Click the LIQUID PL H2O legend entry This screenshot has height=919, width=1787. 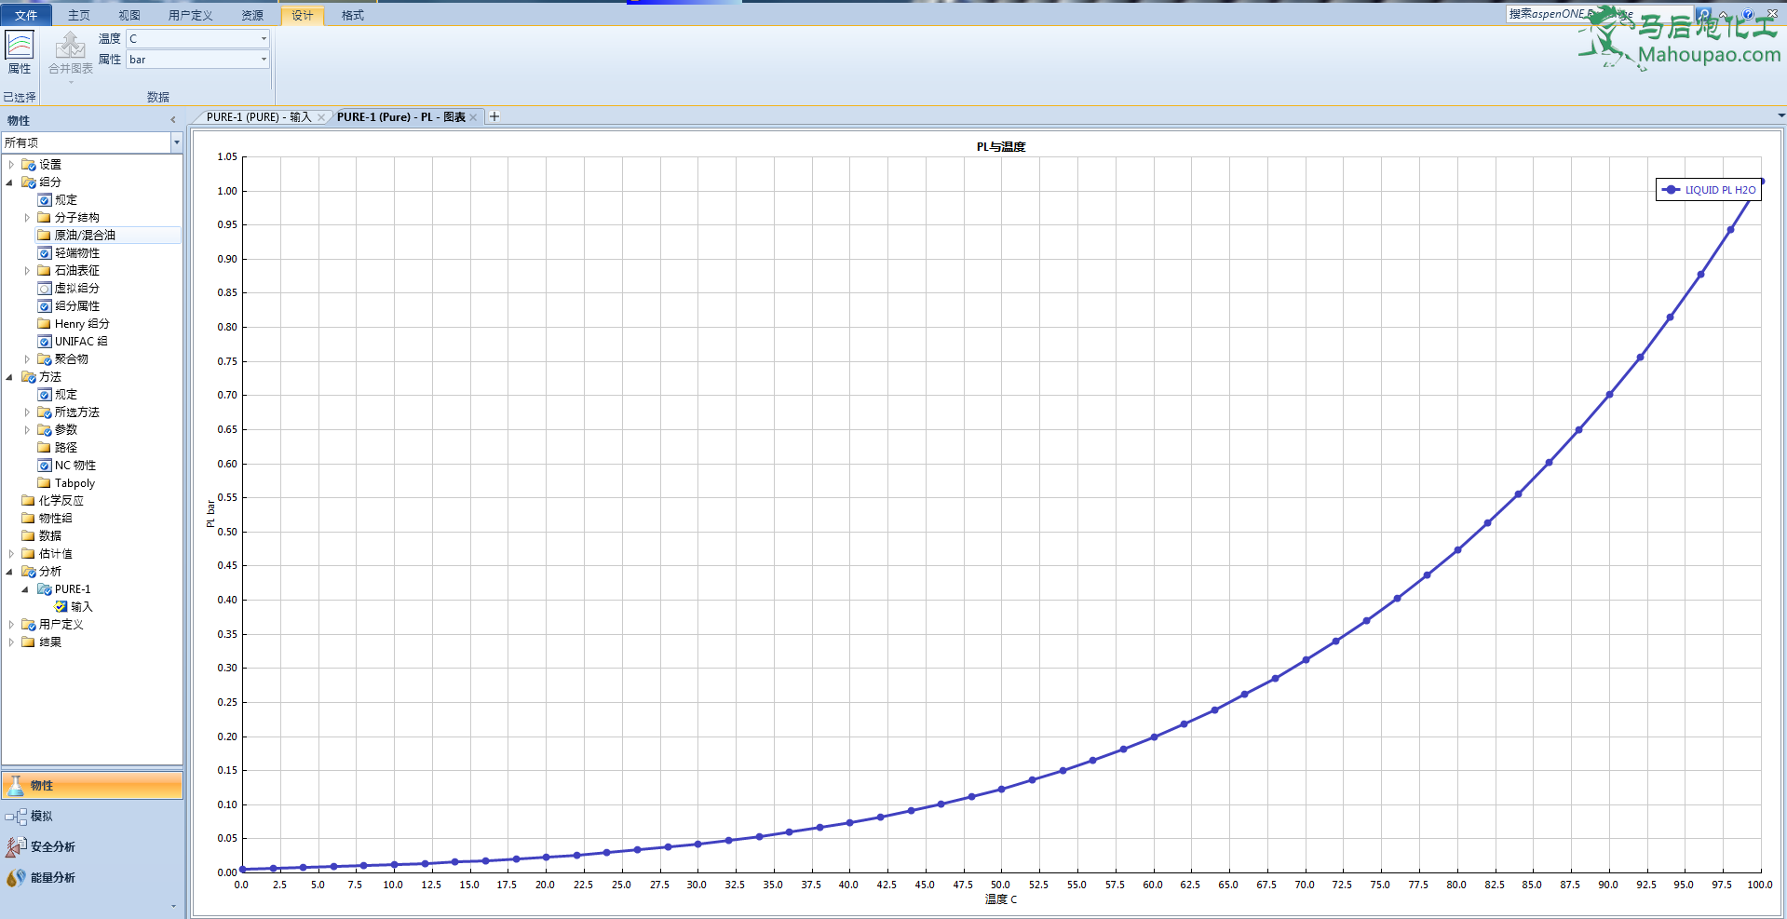pos(1709,190)
